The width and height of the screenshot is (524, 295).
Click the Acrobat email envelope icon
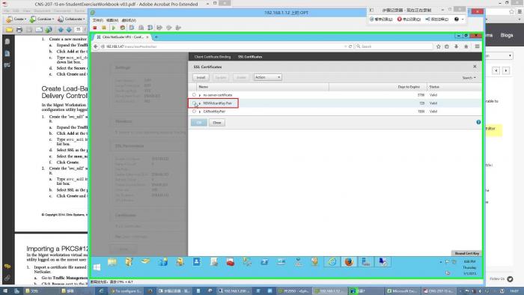tap(39, 30)
